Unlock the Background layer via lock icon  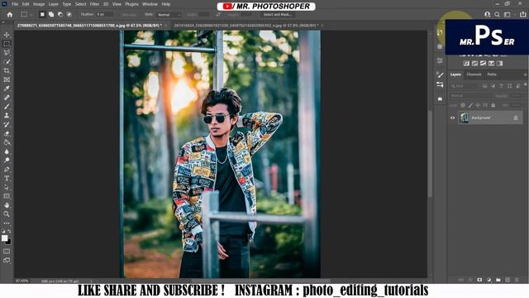516,118
